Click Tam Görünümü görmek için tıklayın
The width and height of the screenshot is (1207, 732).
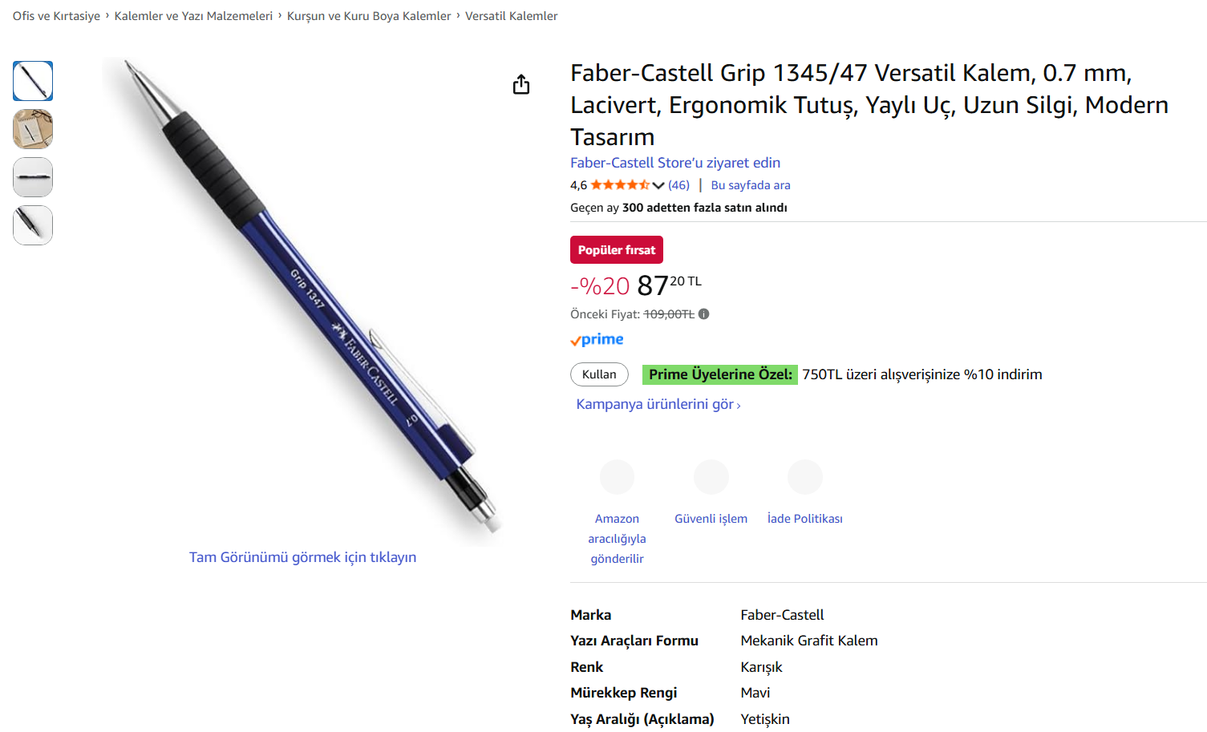(302, 557)
